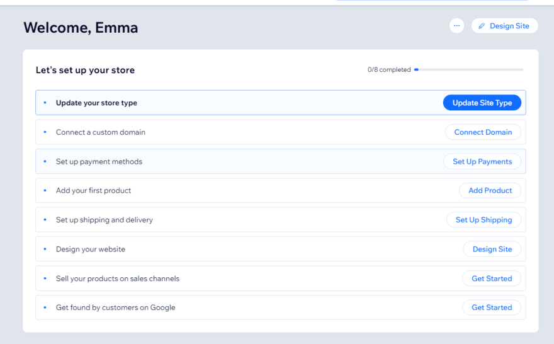
Task: Click the Set Up Shipping button
Action: pos(483,219)
